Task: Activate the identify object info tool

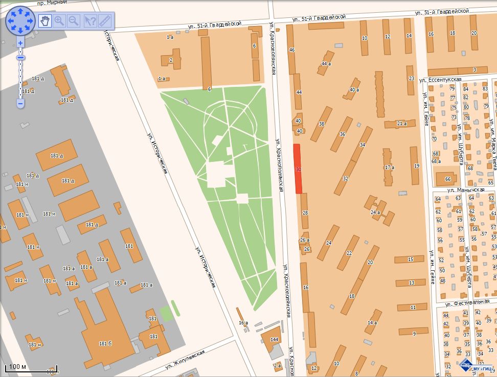Action: click(90, 21)
